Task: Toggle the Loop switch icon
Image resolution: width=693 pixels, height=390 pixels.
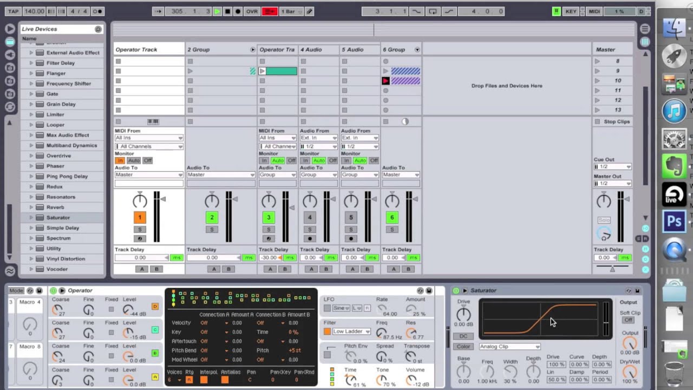Action: click(x=433, y=11)
